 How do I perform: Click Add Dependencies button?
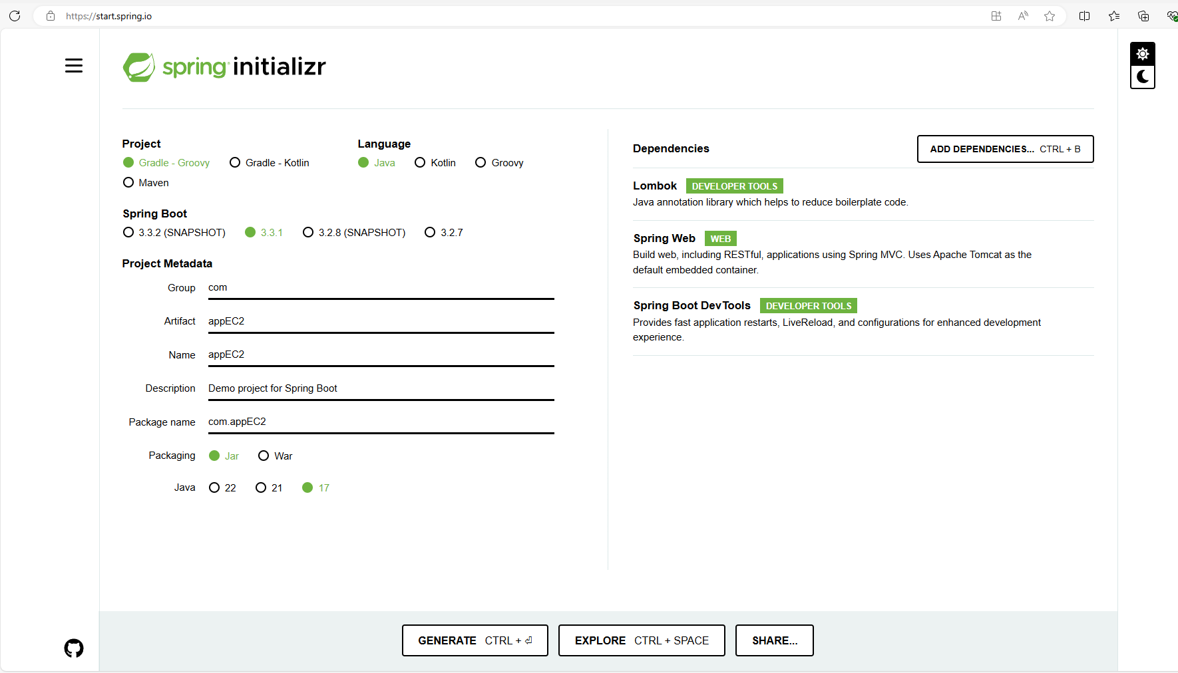(x=1005, y=149)
